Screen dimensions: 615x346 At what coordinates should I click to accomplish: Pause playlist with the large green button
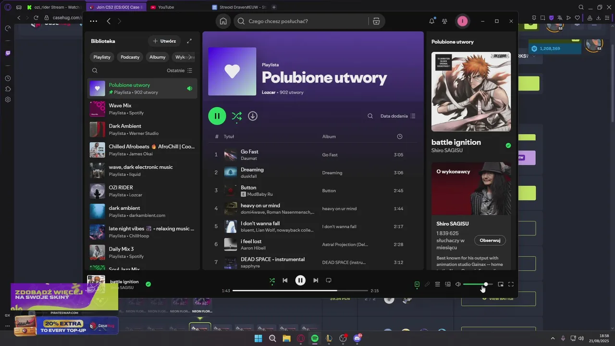click(x=217, y=116)
